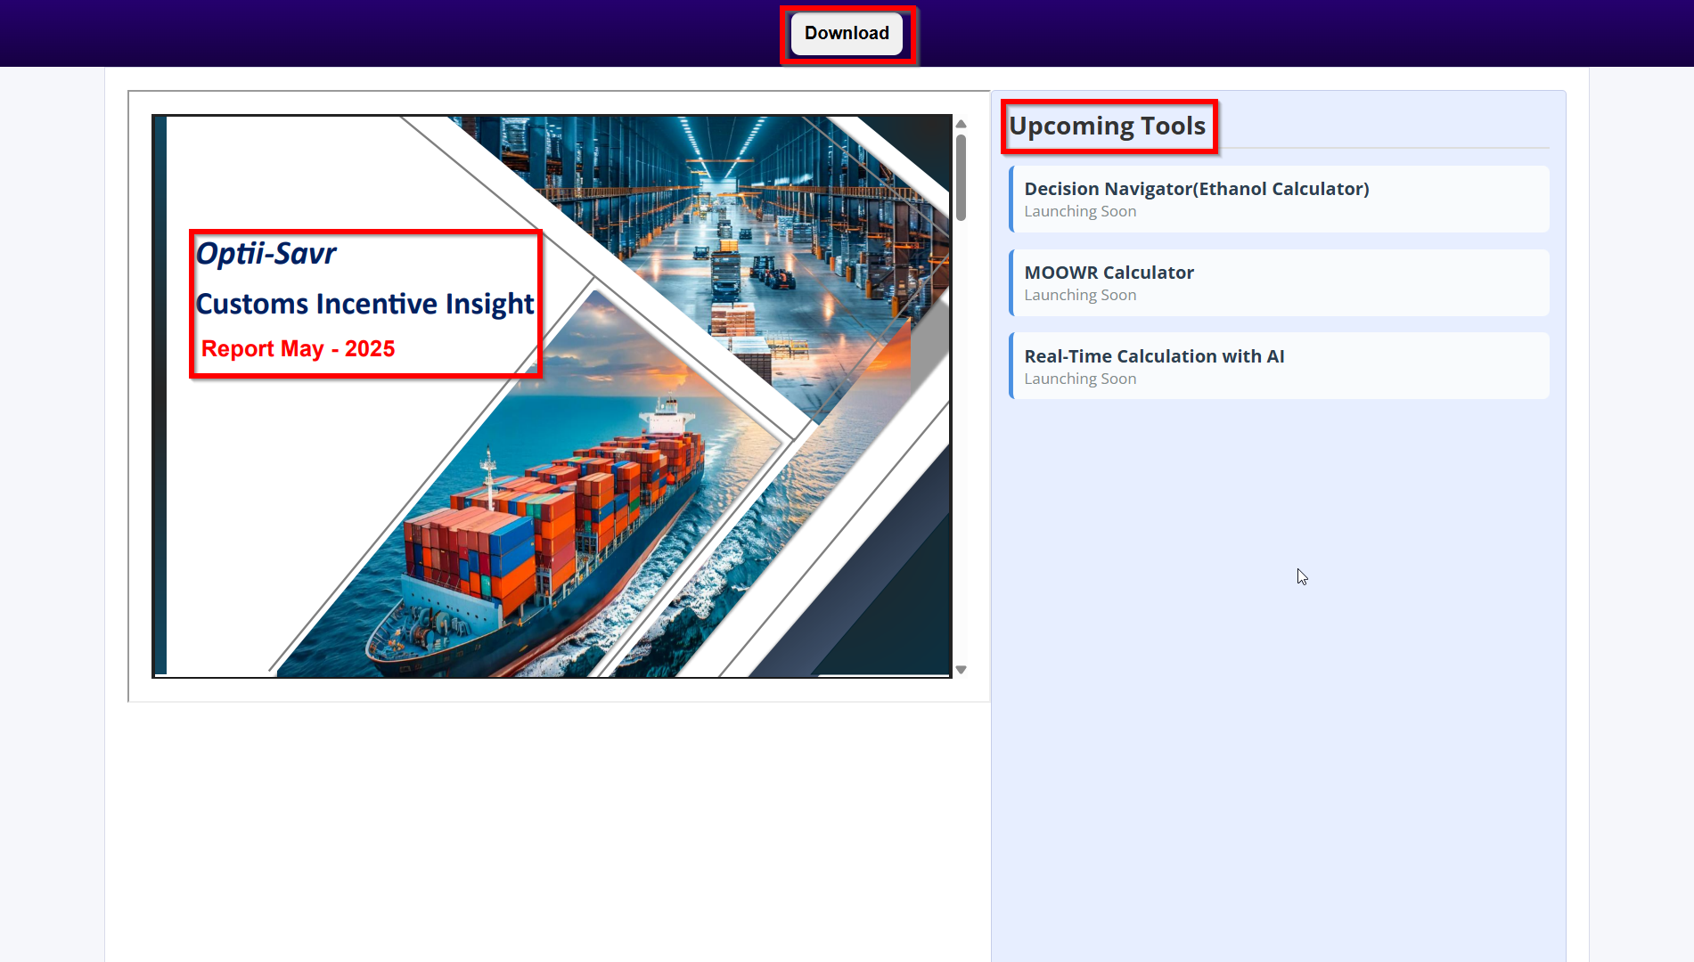Select the MOOWR Calculator title

pos(1109,273)
